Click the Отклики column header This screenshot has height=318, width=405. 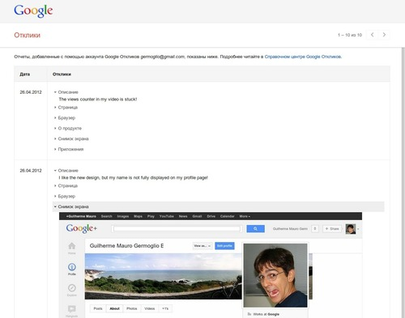62,74
